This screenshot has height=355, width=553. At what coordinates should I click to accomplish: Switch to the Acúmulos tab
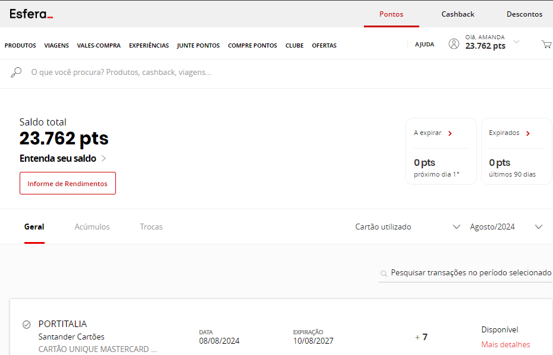click(92, 227)
